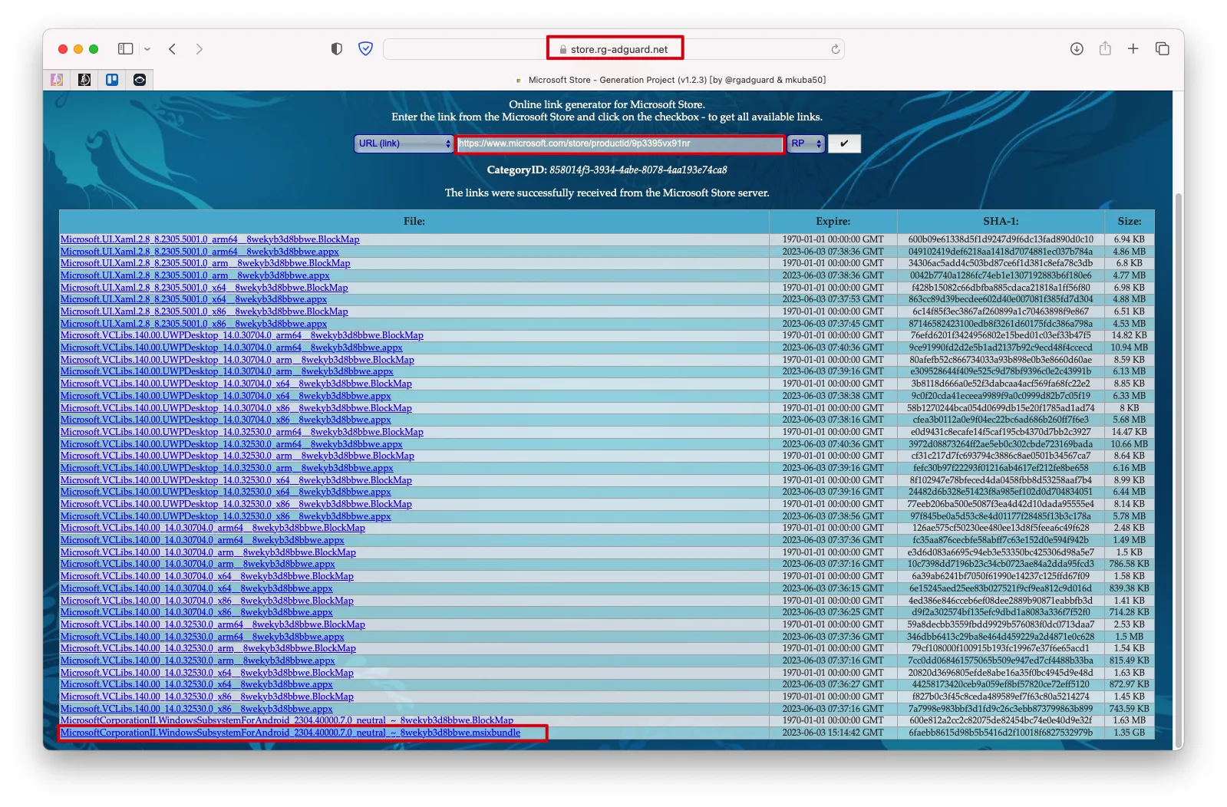The image size is (1227, 807).
Task: Download UI.Xaml.2.8 arm64 appx file
Action: pos(200,252)
